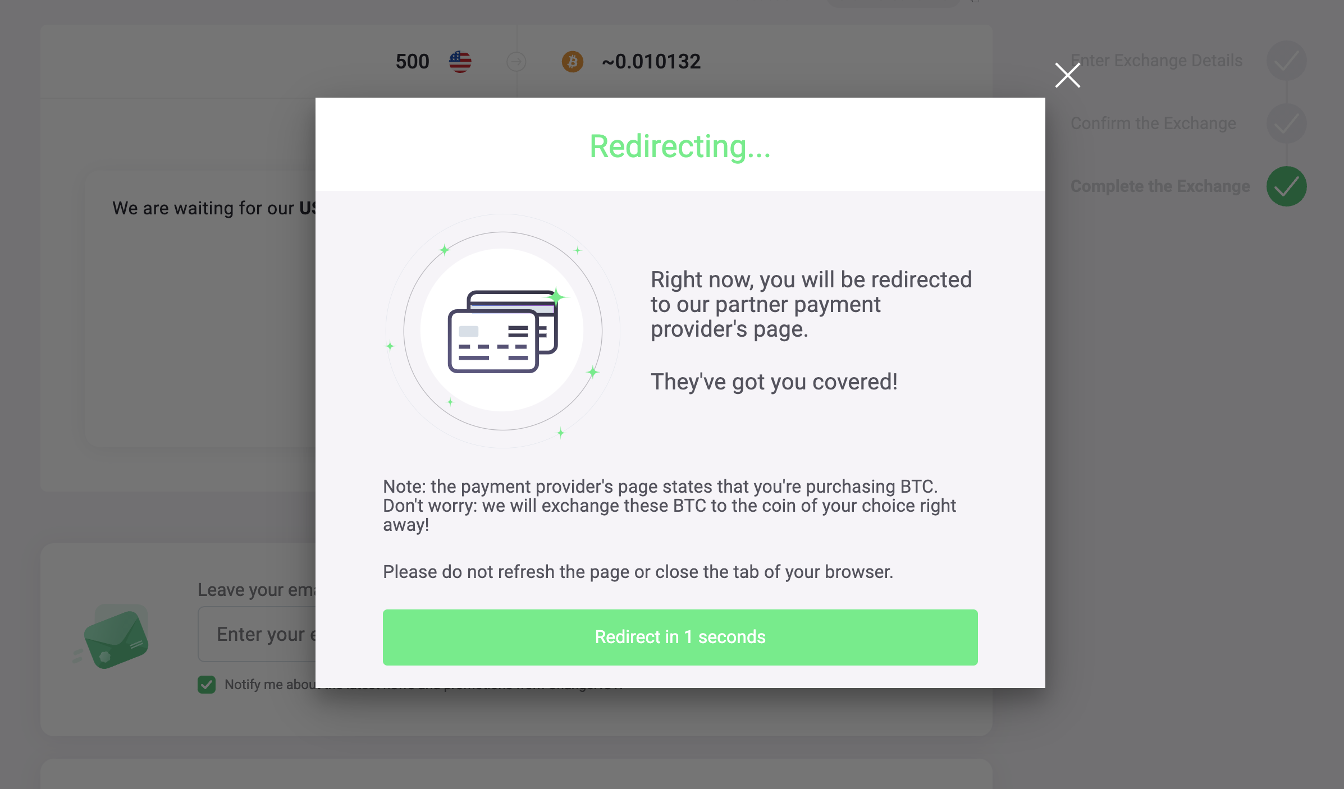Click the Enter Exchange Details checkmark circle
The image size is (1344, 789).
tap(1286, 61)
